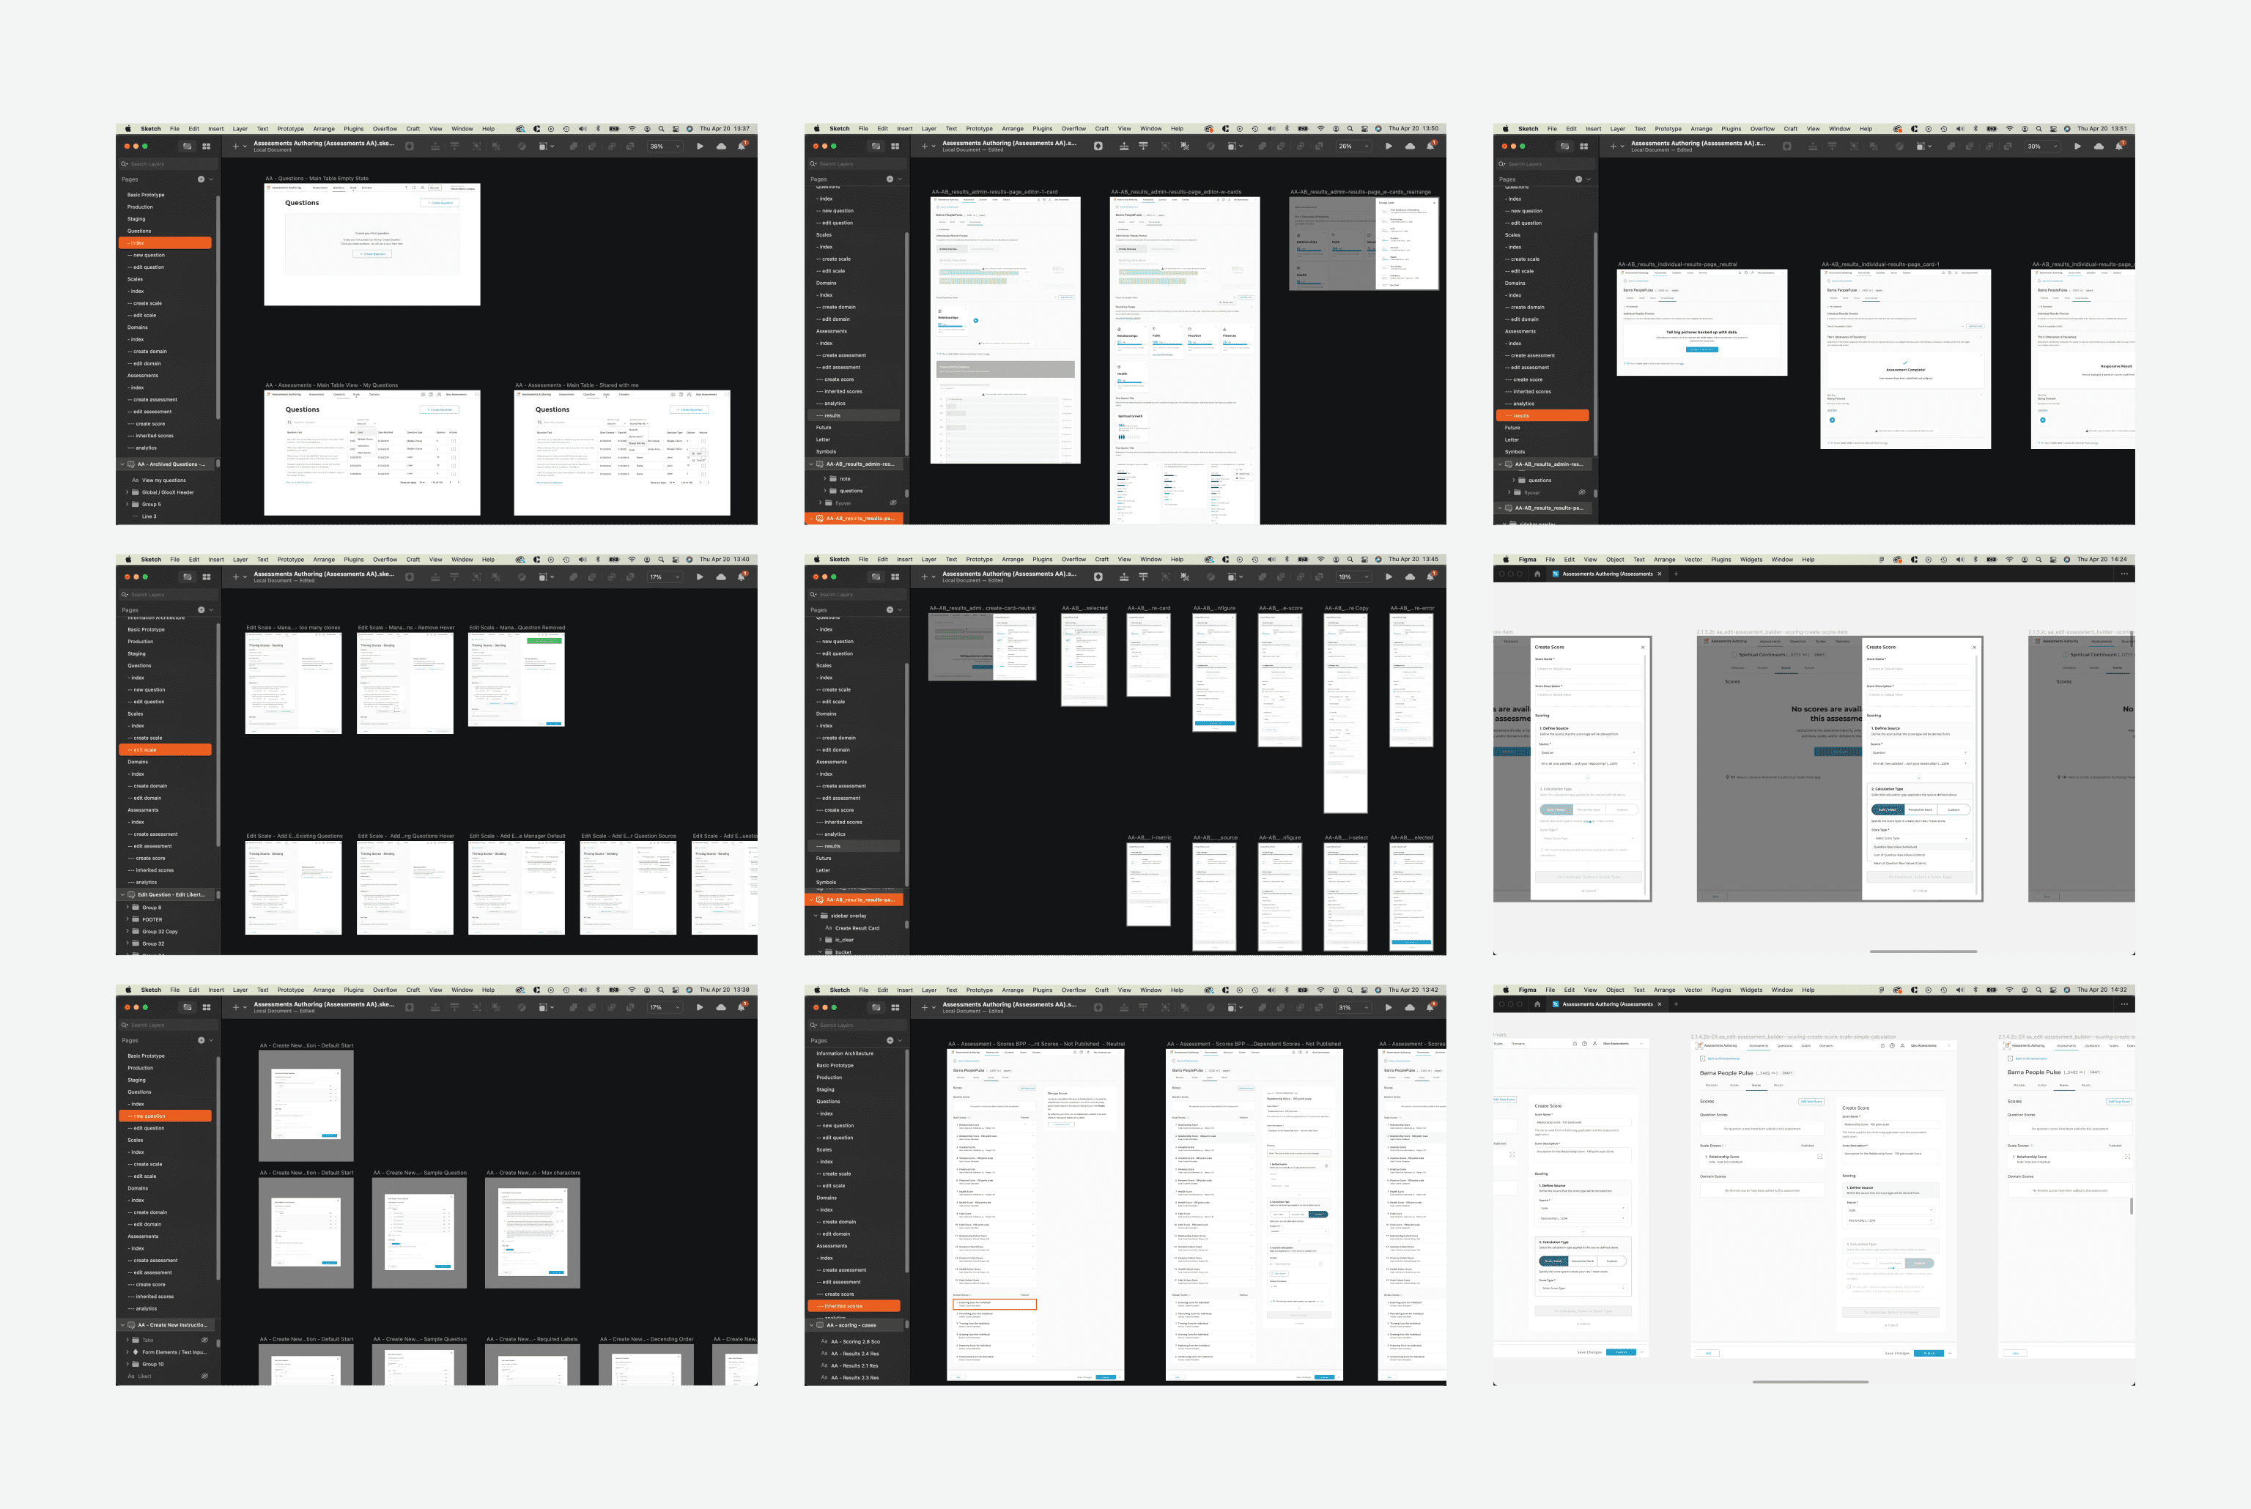Open new tab plus in 14:24 Figma window
The image size is (2251, 1509).
(1676, 574)
